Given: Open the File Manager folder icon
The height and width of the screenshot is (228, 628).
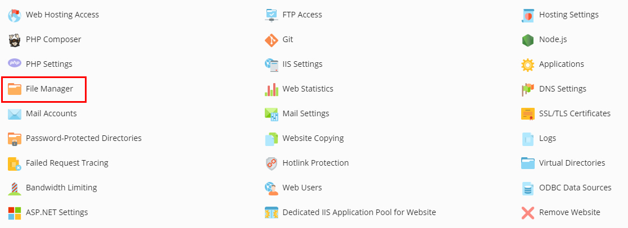Looking at the screenshot, I should 15,89.
